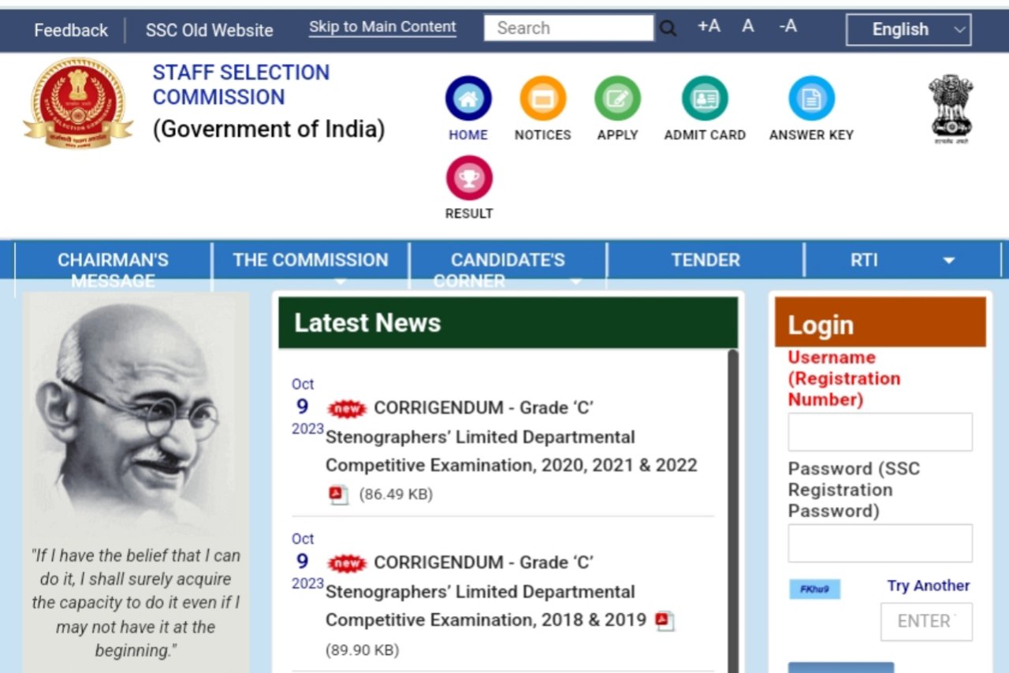Click the search magnifier icon
The height and width of the screenshot is (673, 1009).
click(668, 29)
